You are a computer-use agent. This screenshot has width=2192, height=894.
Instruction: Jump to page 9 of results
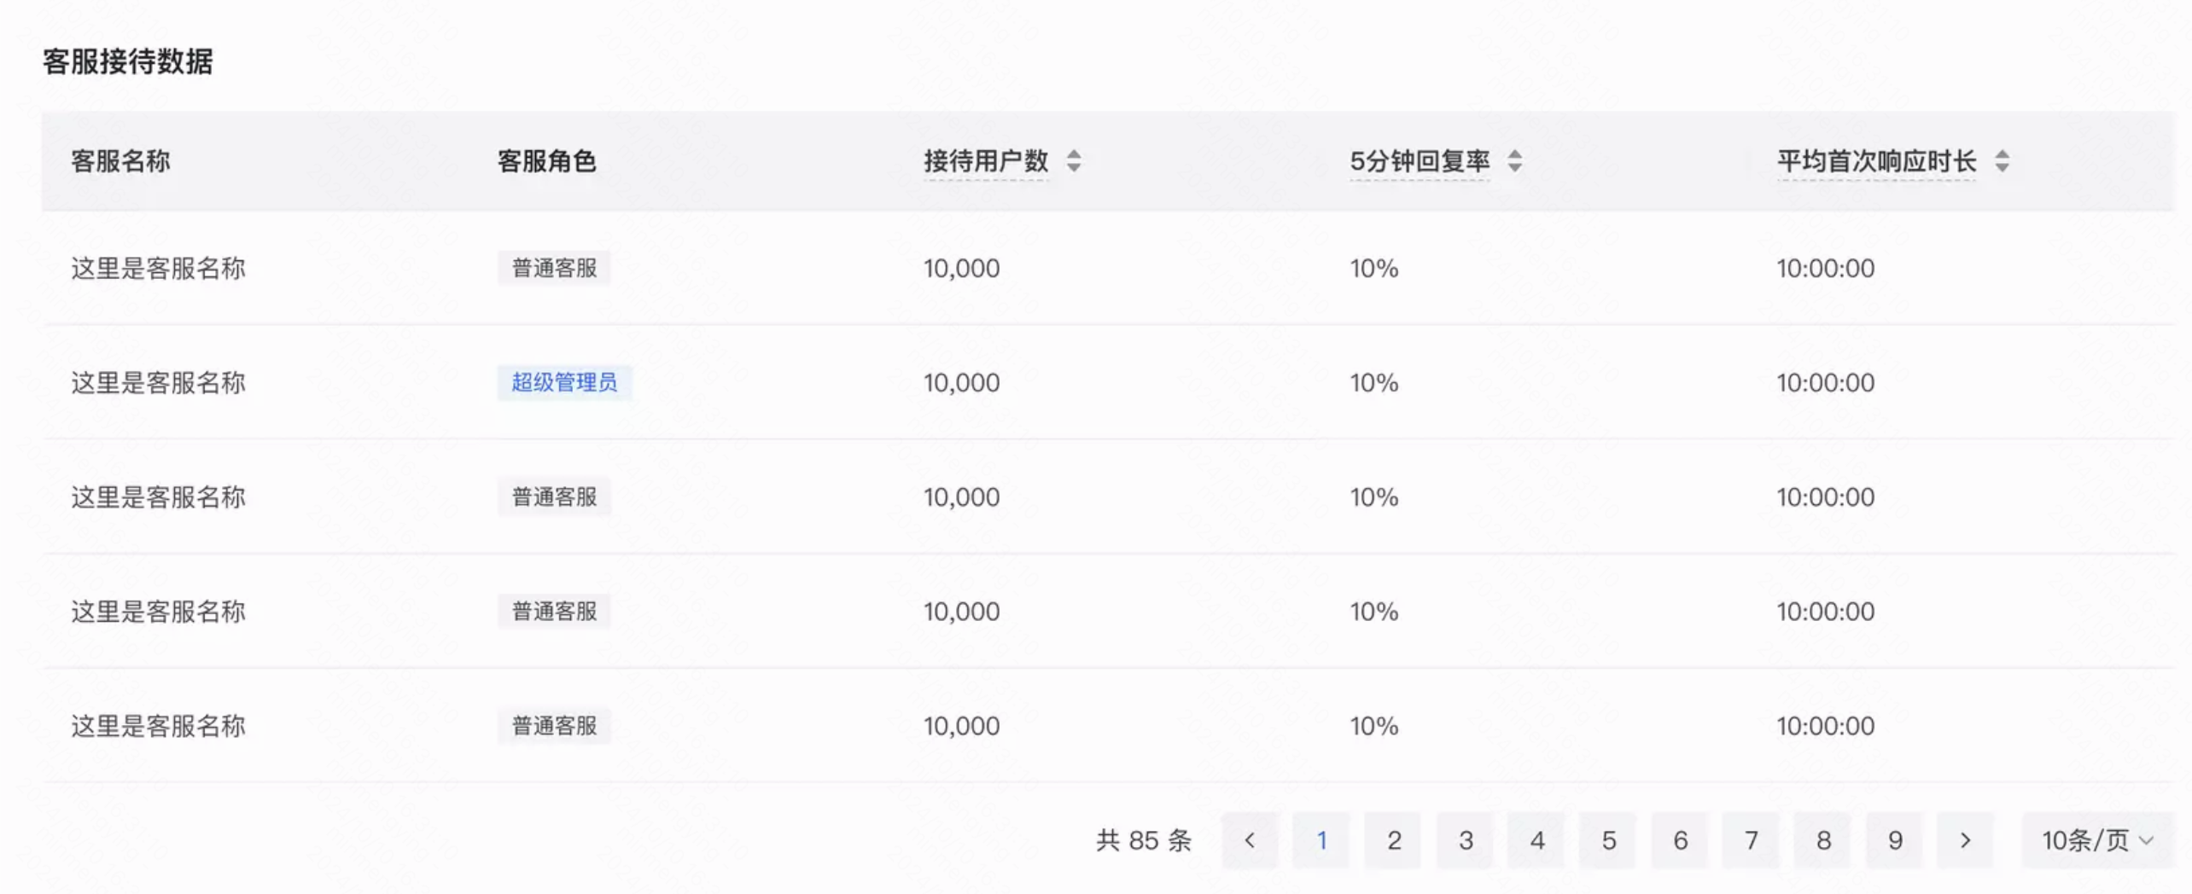pyautogui.click(x=1894, y=839)
